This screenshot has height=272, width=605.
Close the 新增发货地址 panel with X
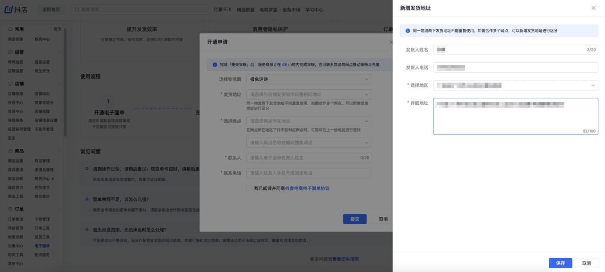(x=593, y=8)
